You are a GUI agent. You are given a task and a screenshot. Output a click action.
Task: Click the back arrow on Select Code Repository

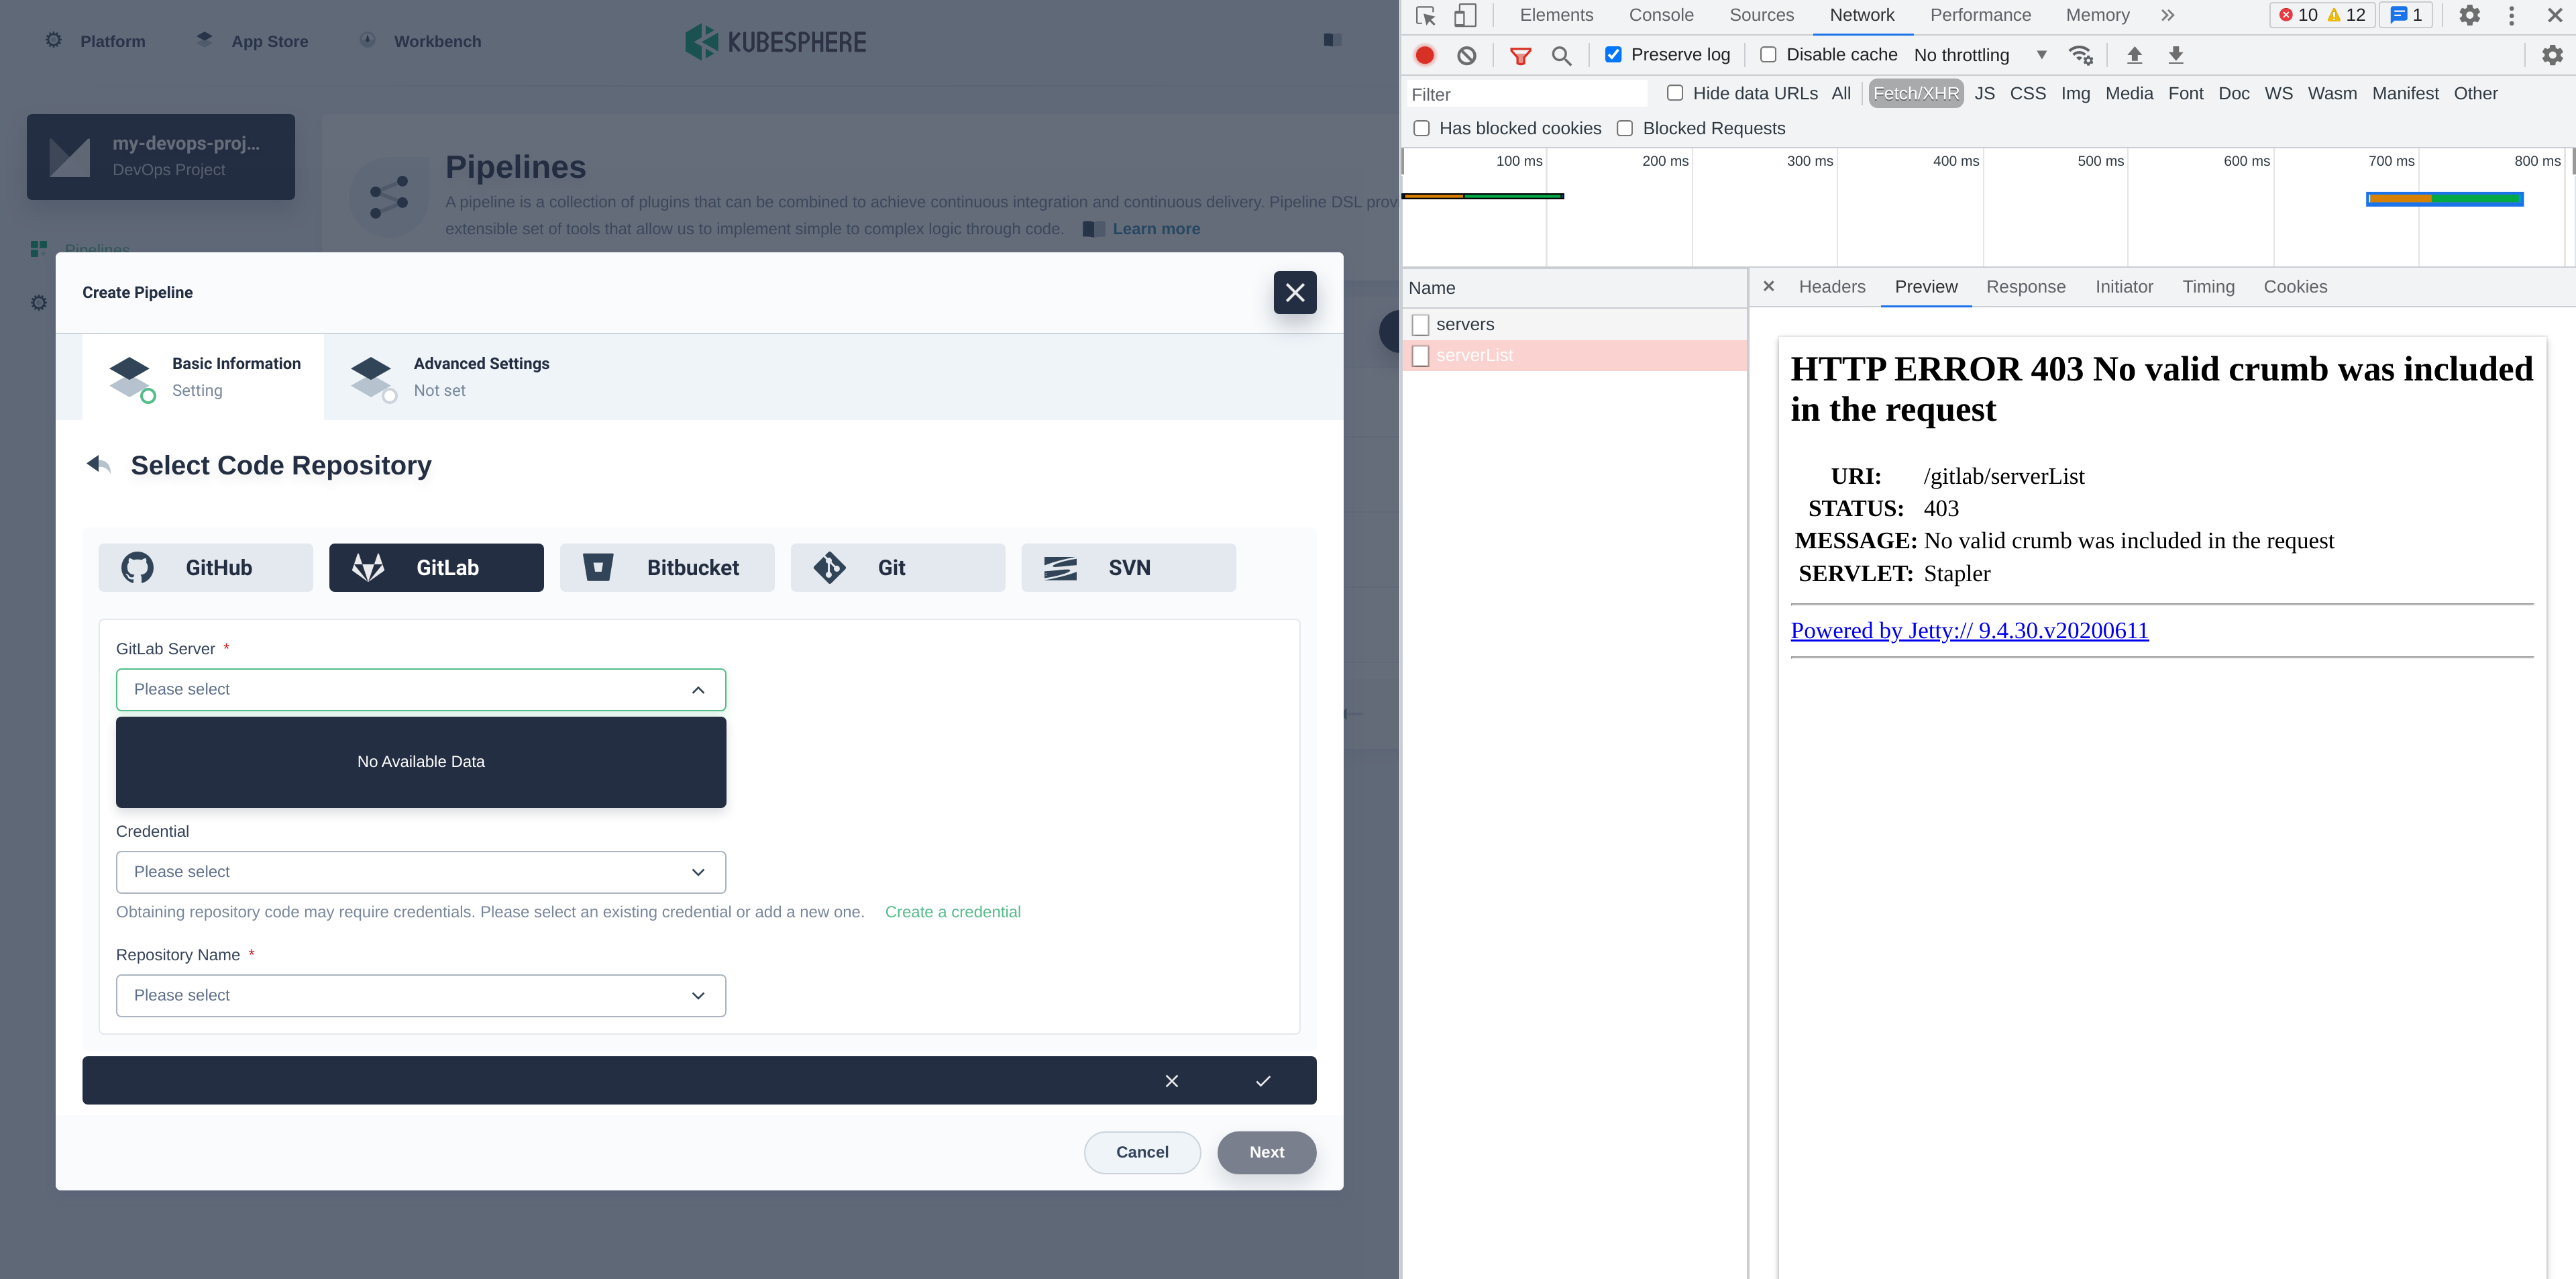pos(99,463)
